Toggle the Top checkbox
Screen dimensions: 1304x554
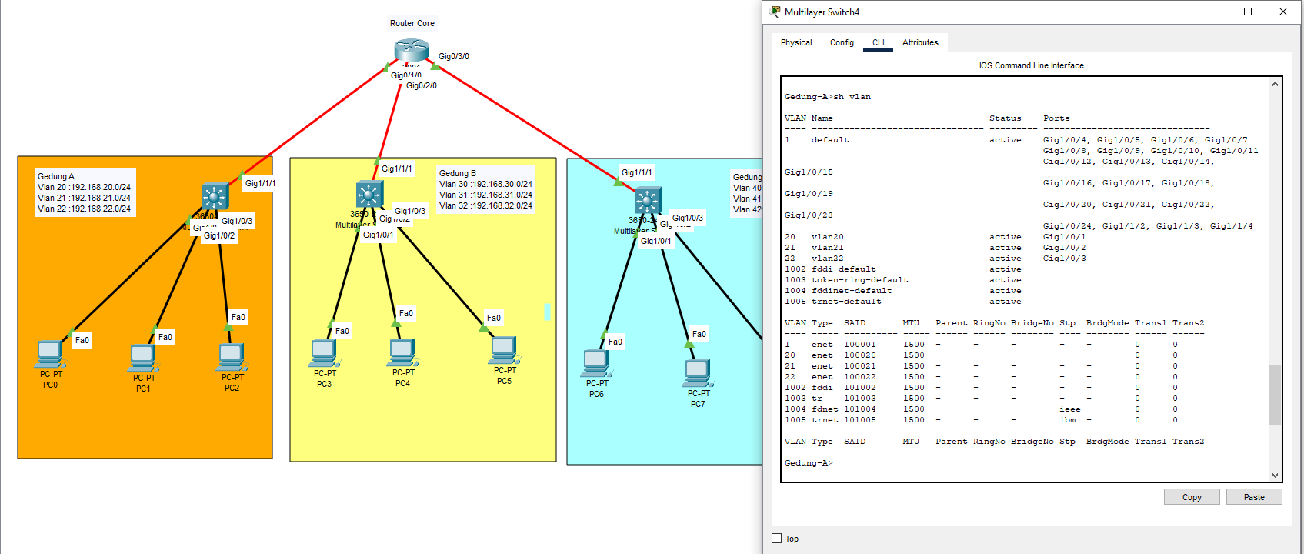pyautogui.click(x=776, y=539)
